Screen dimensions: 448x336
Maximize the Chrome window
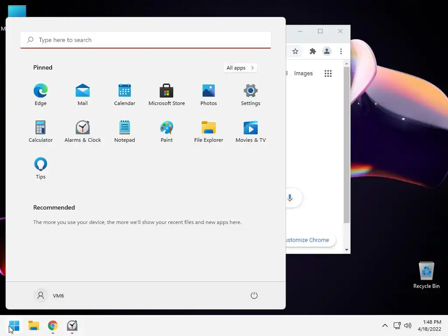coord(320,31)
